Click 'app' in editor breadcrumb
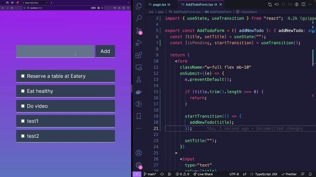This screenshot has height=177, width=316. (x=160, y=12)
